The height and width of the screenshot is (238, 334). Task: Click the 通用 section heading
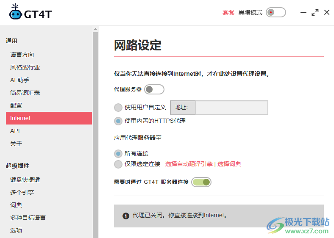tap(11, 41)
